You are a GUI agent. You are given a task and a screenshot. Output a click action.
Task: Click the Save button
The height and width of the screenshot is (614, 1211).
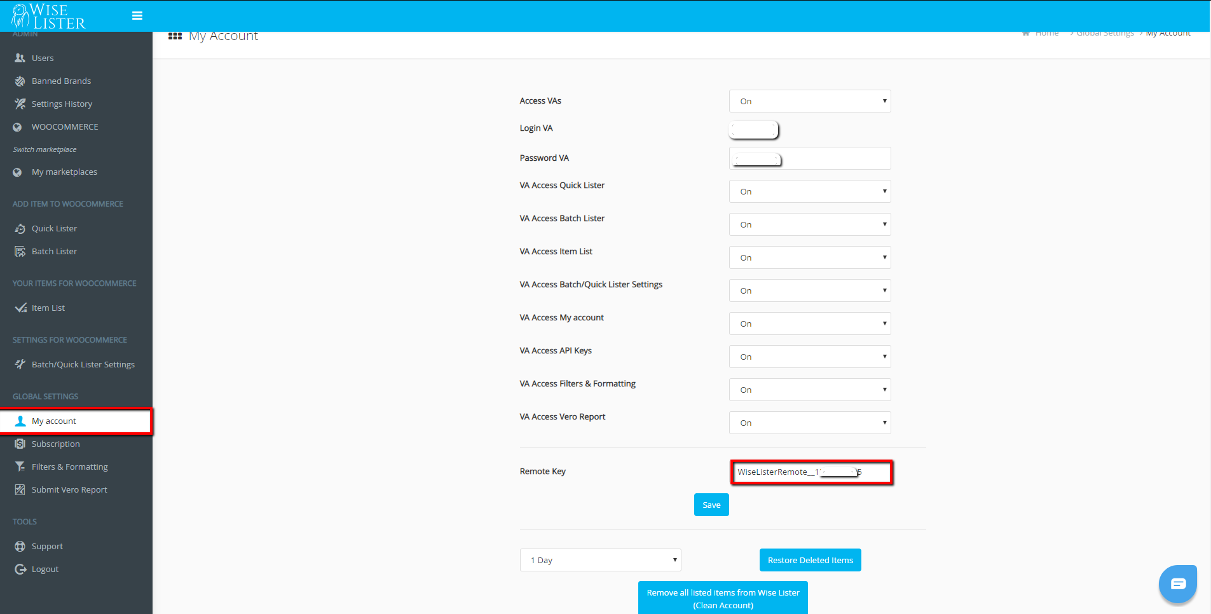(711, 505)
